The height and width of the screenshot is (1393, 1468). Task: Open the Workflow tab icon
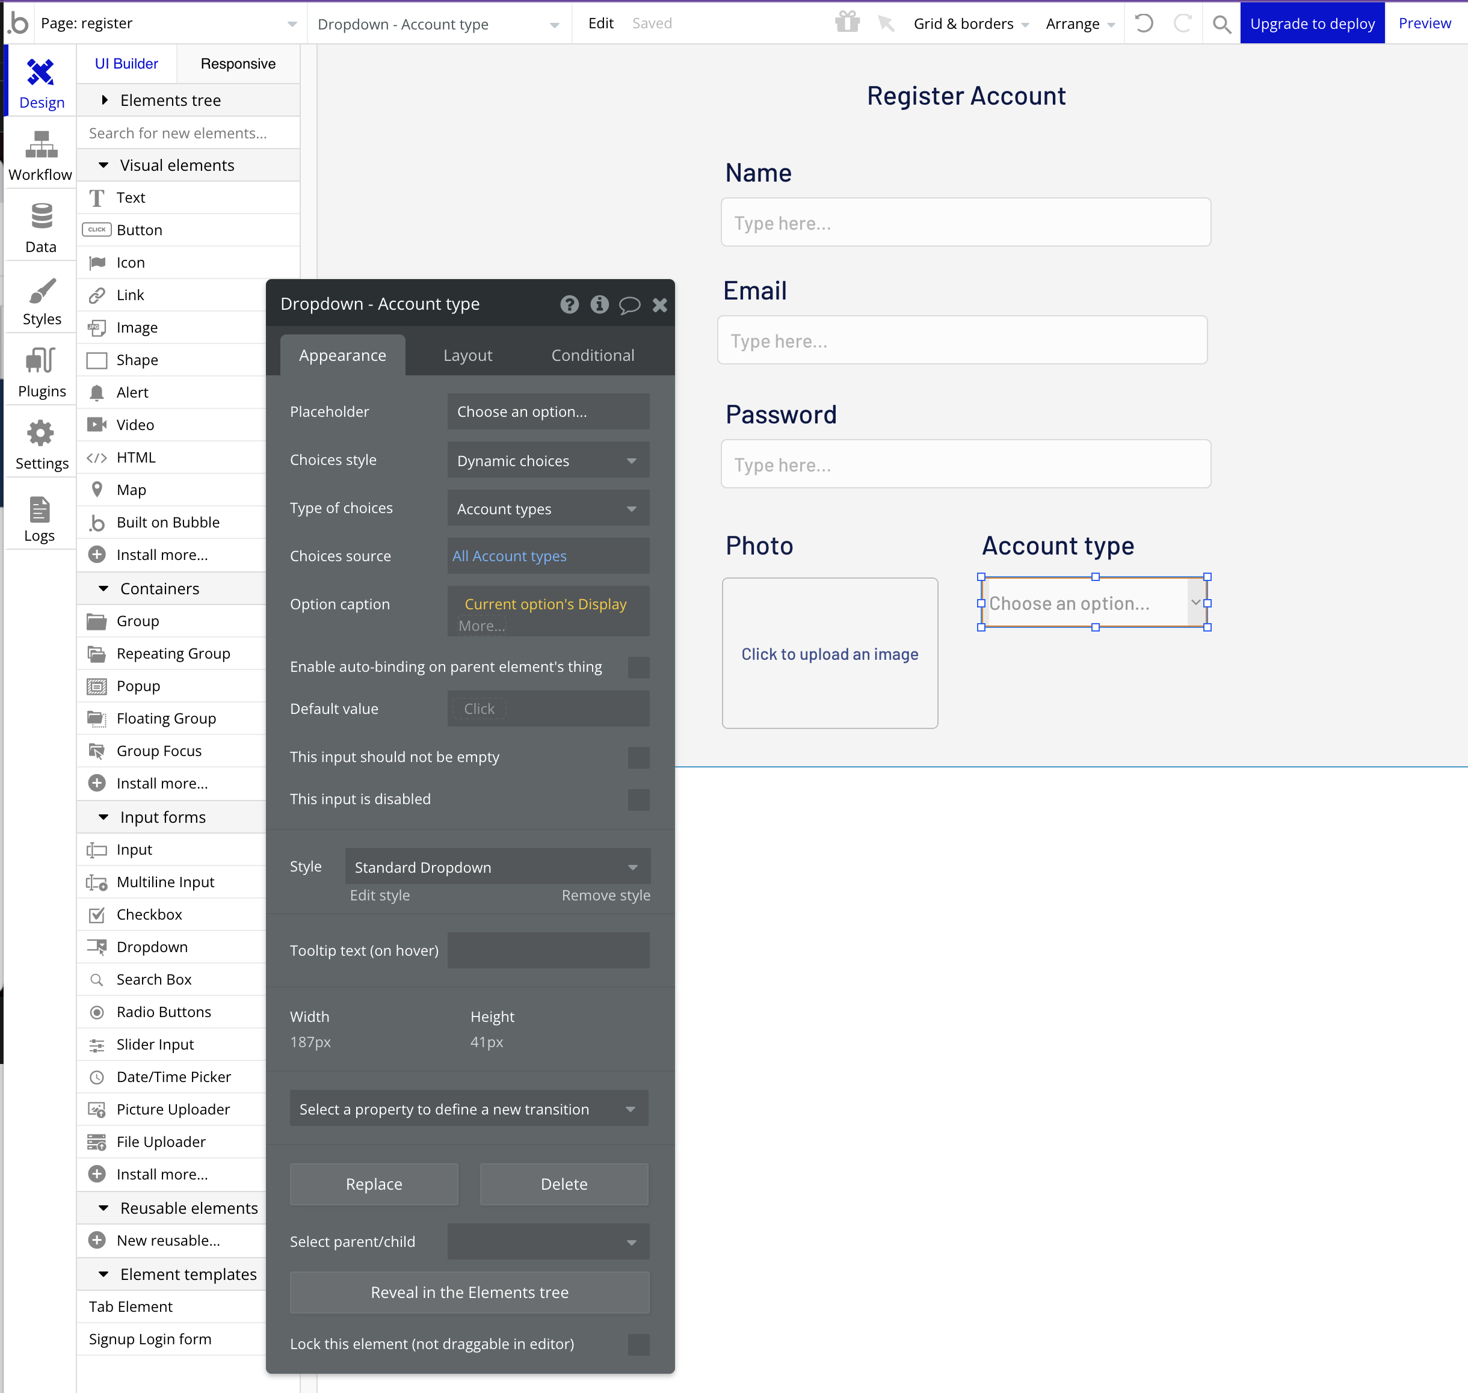pos(41,146)
